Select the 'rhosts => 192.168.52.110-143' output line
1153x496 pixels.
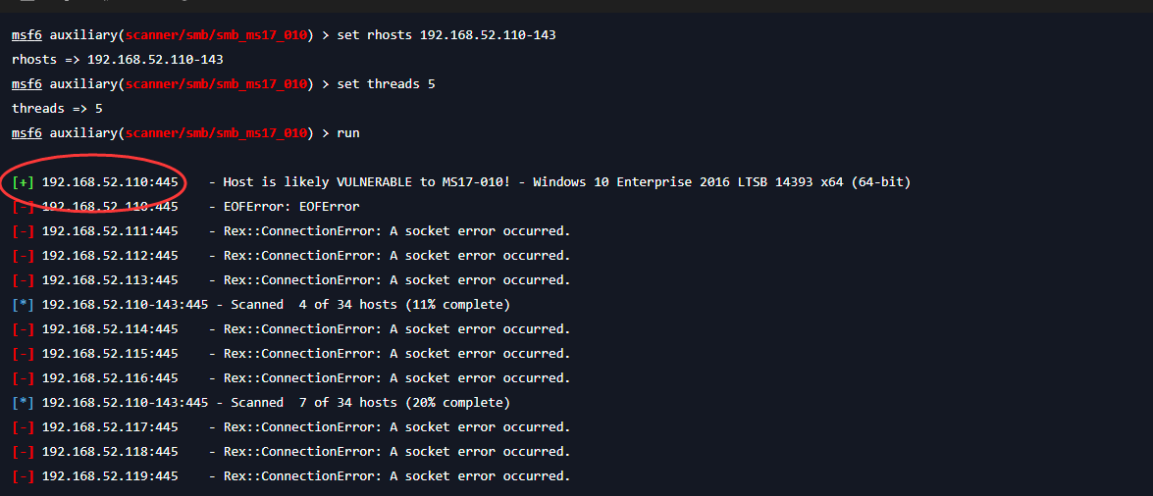click(x=118, y=60)
